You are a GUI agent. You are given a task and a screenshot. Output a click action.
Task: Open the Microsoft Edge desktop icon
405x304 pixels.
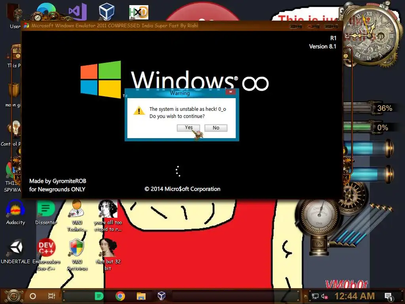coord(46,12)
